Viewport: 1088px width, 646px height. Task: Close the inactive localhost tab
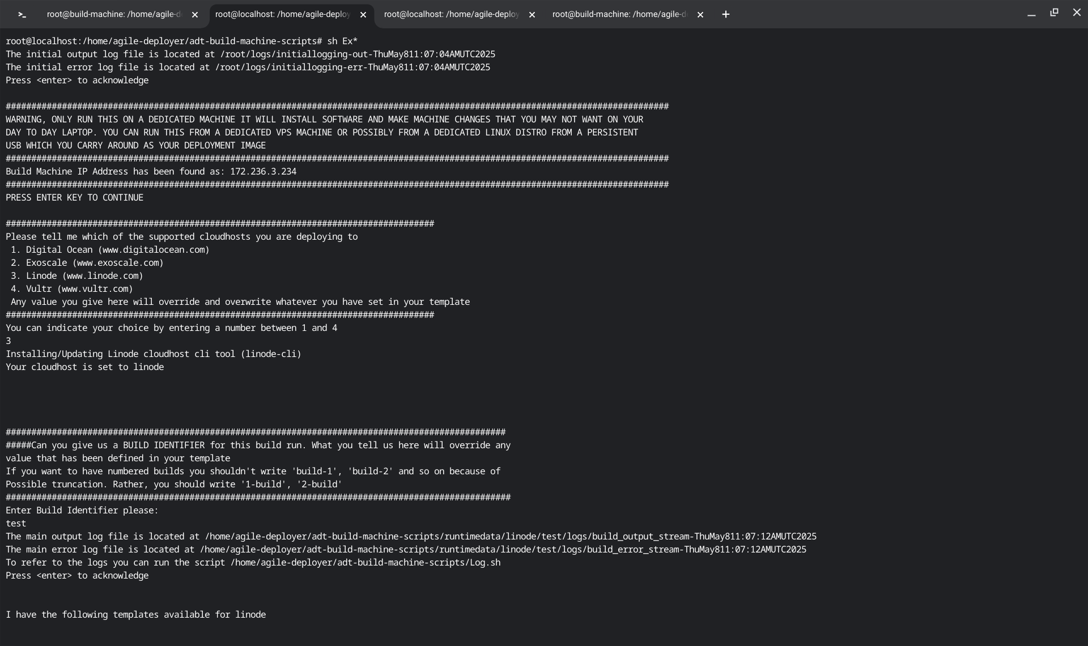click(532, 15)
